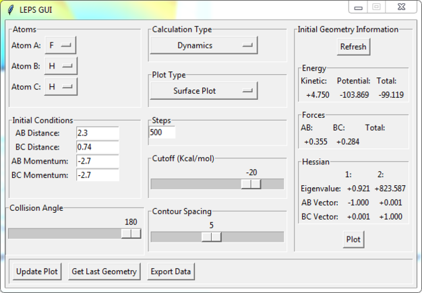422x293 pixels.
Task: Open the Atom B dropdown
Action: tap(61, 66)
